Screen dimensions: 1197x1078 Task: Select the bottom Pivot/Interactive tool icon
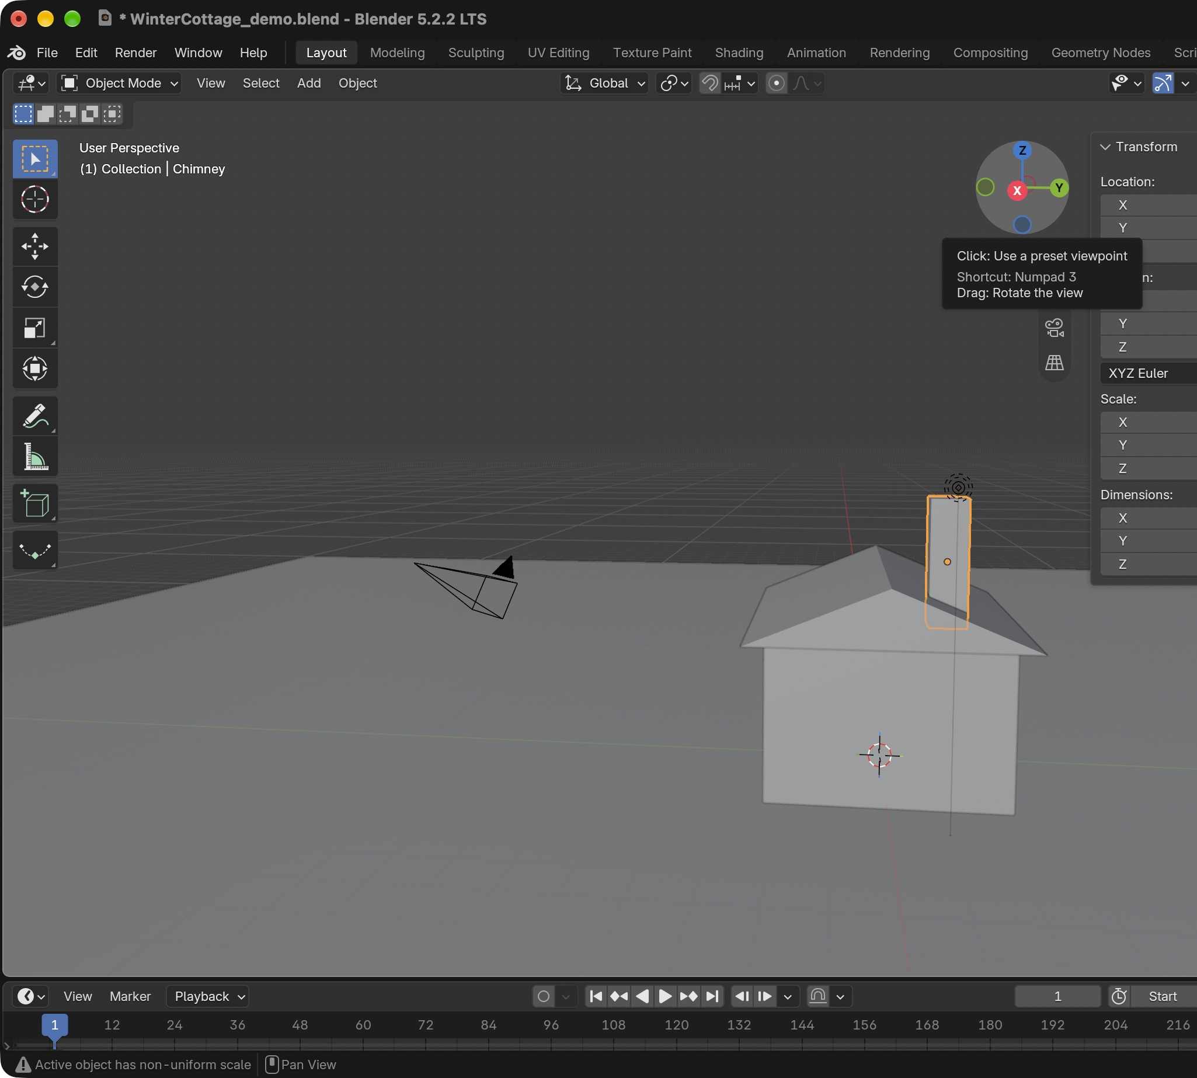(35, 551)
